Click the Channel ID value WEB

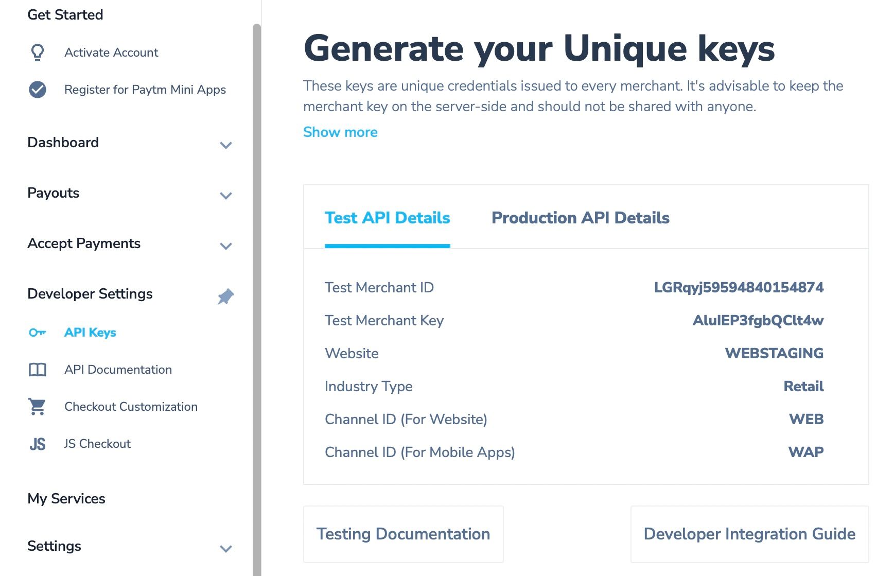point(807,419)
